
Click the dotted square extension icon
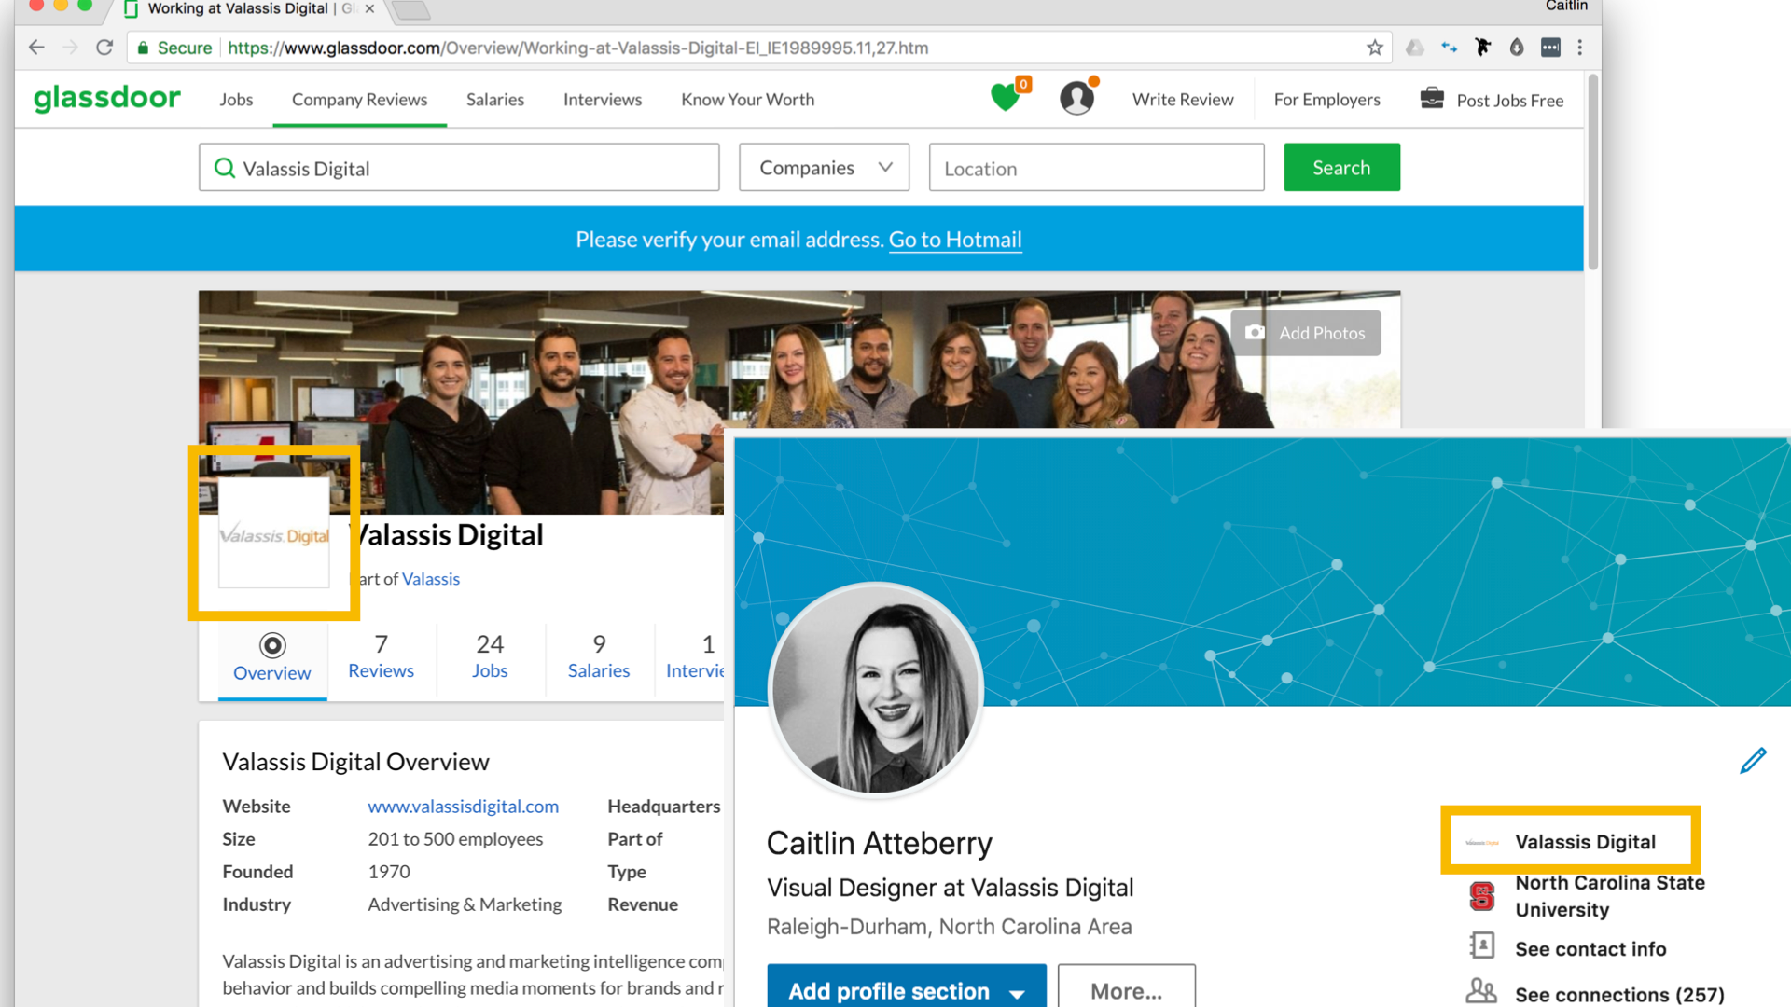pos(1550,48)
